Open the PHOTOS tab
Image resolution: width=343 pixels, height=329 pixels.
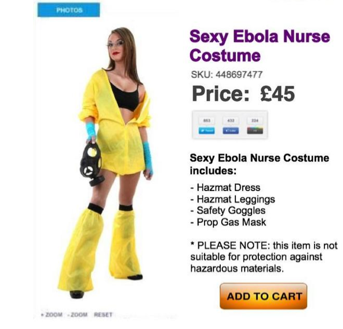[69, 10]
